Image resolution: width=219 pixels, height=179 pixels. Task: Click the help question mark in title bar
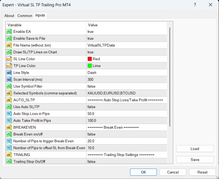pos(195,5)
